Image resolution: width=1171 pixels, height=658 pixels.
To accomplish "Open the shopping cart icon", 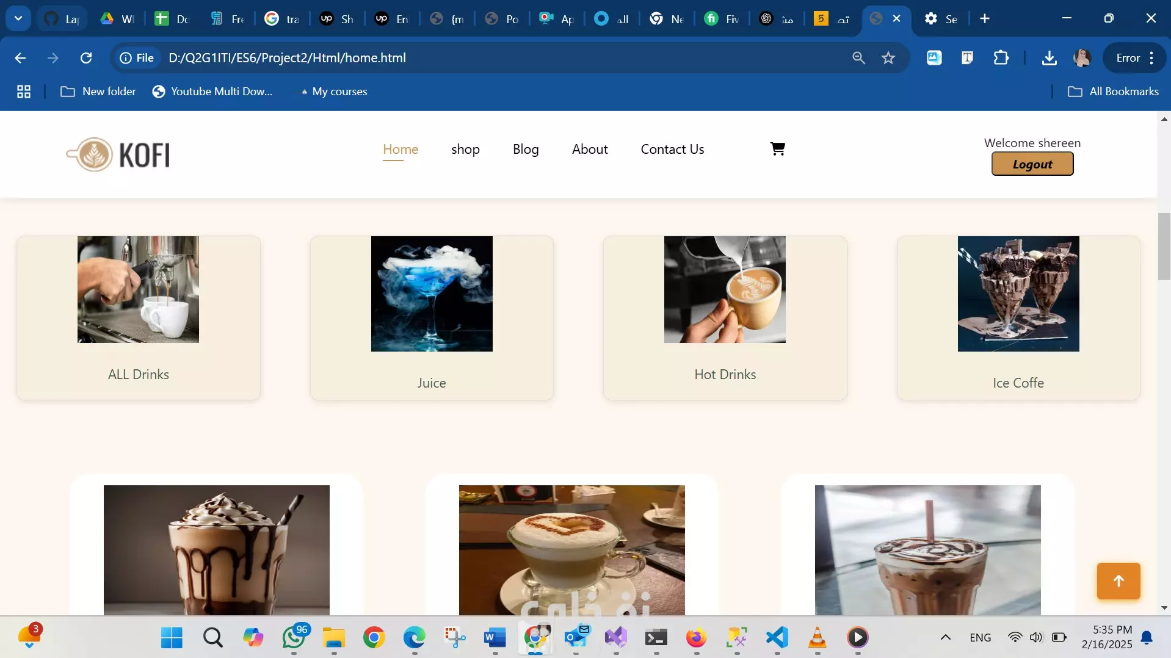I will point(777,149).
